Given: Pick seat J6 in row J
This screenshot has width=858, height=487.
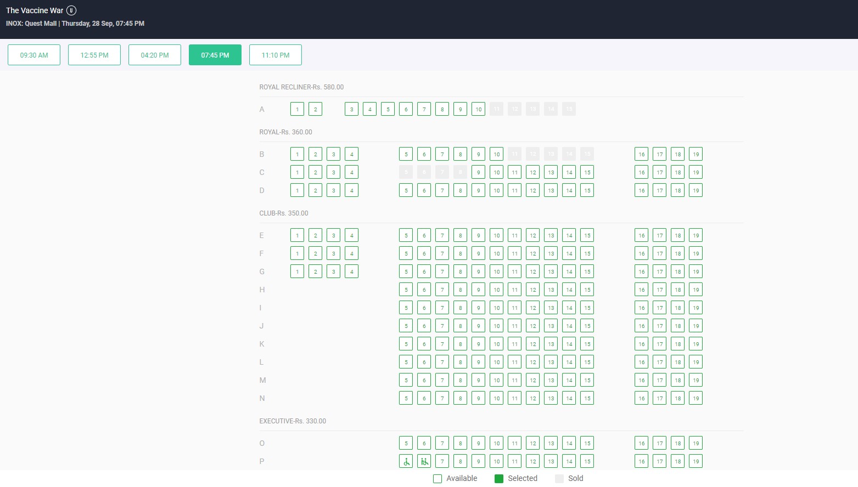Looking at the screenshot, I should 424,326.
